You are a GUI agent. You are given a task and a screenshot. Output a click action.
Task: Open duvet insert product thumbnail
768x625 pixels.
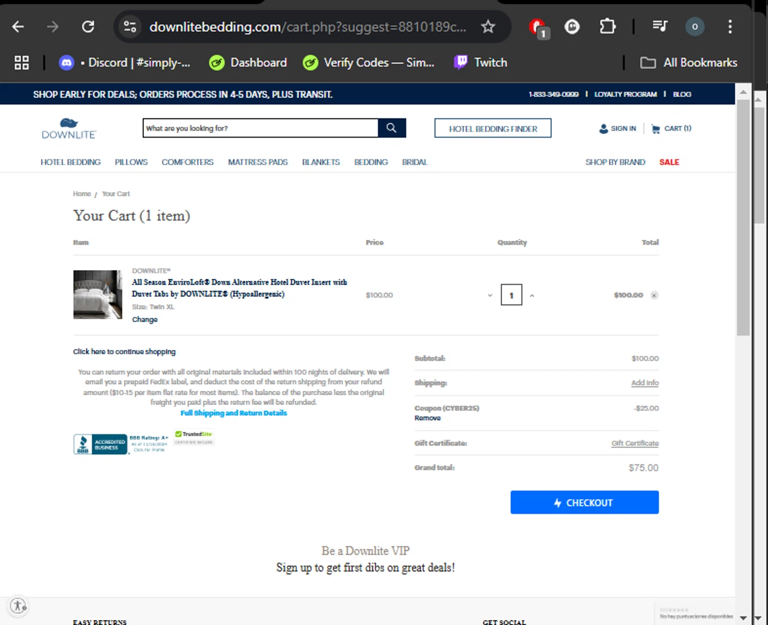[x=98, y=295]
